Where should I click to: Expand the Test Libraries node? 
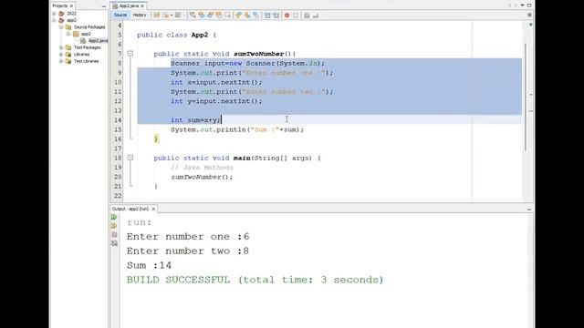(x=61, y=61)
